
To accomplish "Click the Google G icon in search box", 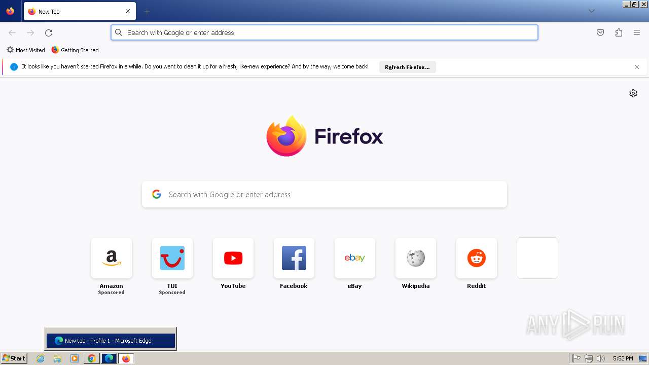I will pos(157,194).
